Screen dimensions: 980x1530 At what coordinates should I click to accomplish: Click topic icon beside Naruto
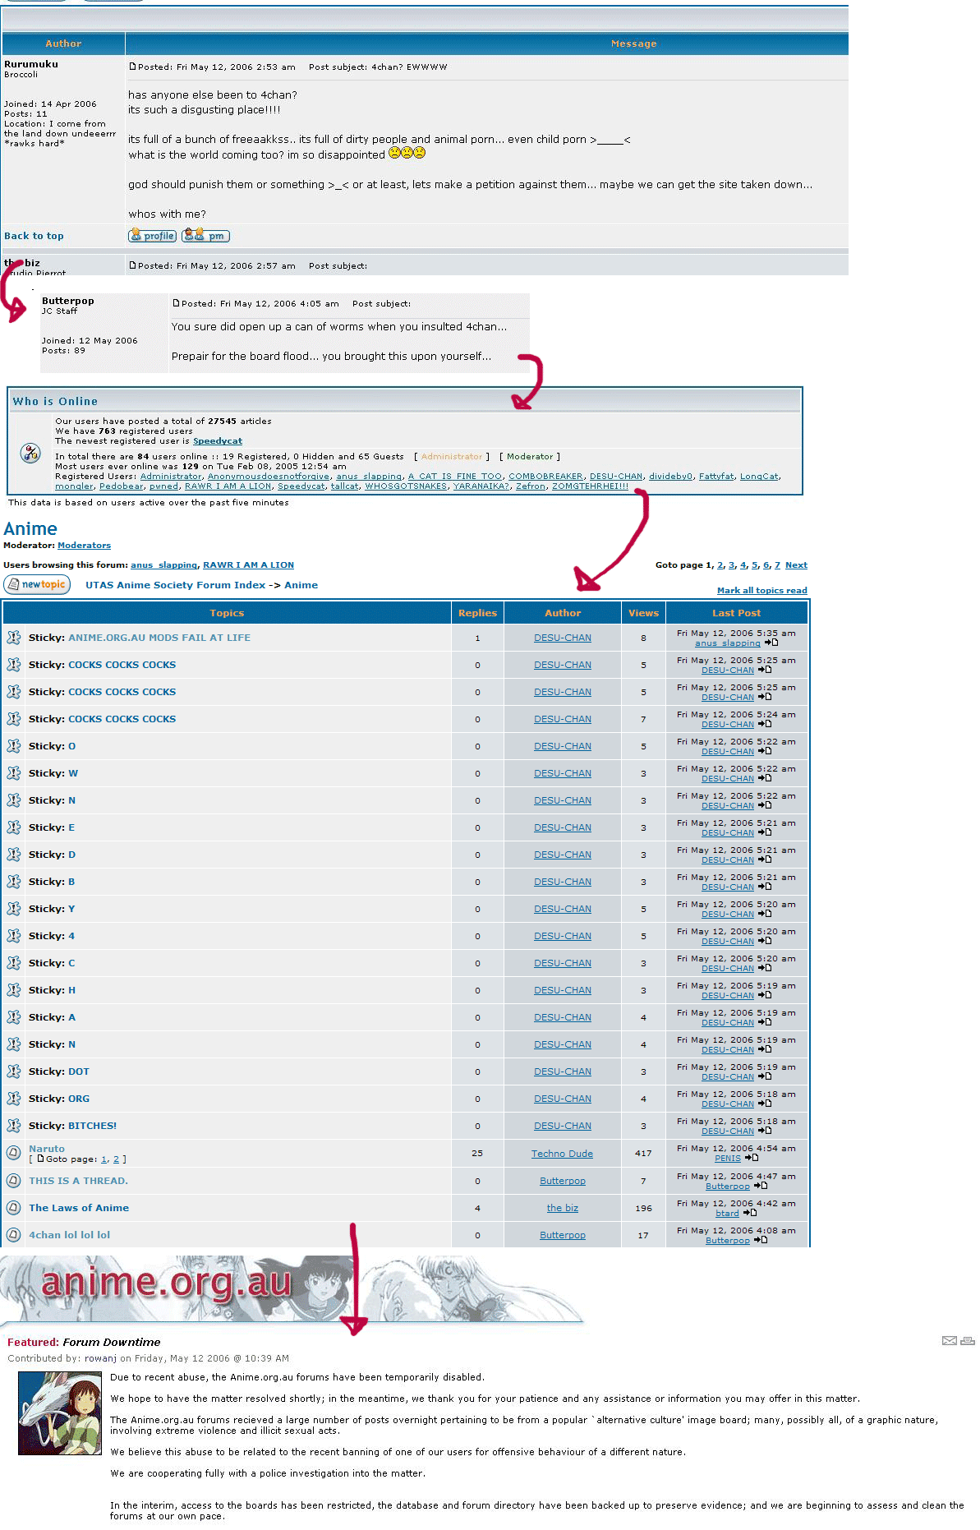14,1154
